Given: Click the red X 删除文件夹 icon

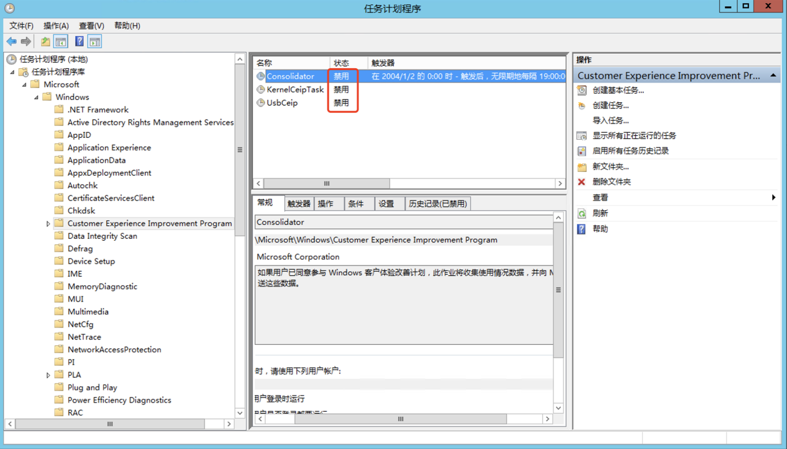Looking at the screenshot, I should [582, 182].
